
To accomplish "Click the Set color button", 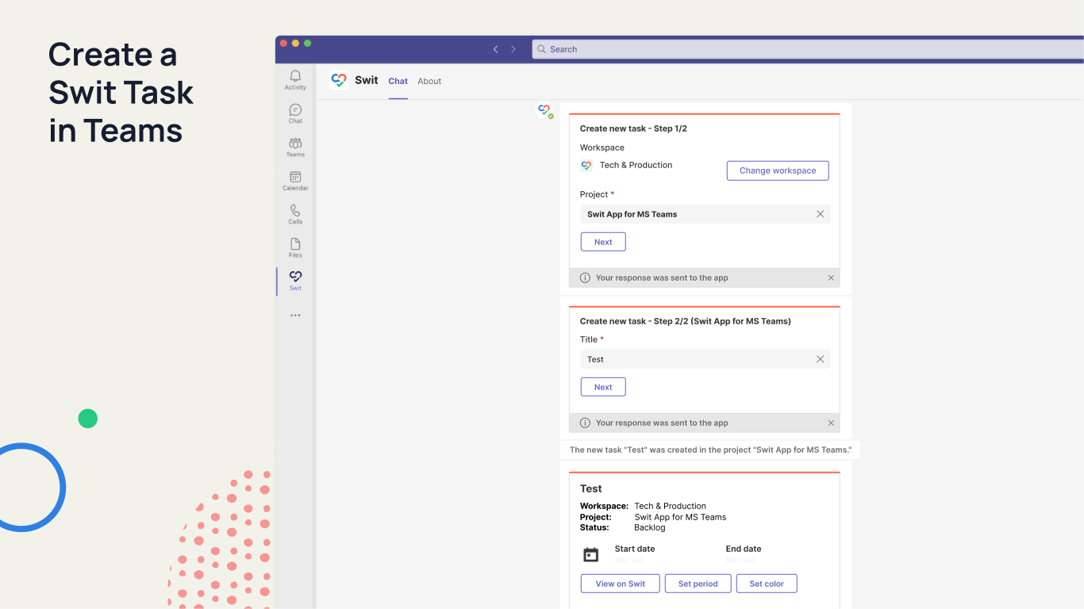I will coord(767,584).
